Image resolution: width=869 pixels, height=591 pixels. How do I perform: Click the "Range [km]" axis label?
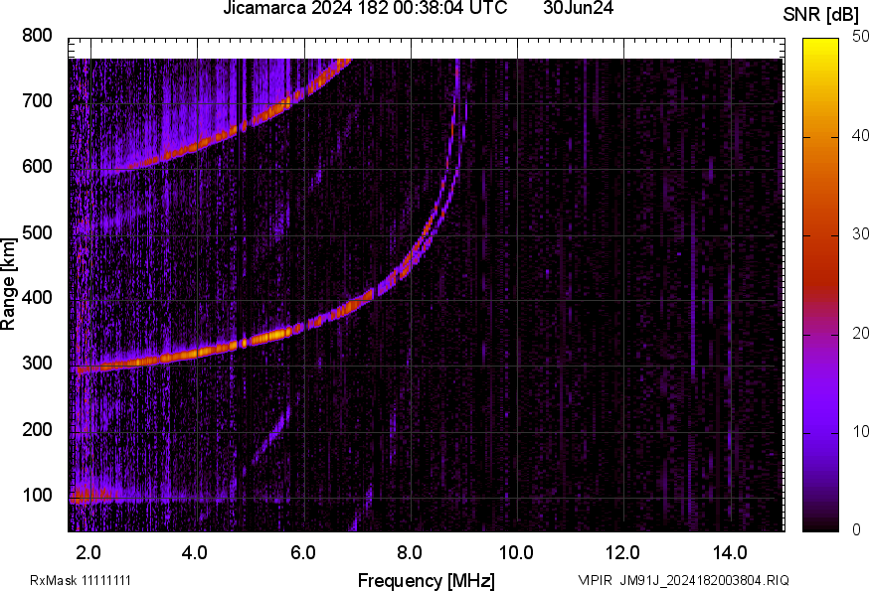(x=8, y=284)
